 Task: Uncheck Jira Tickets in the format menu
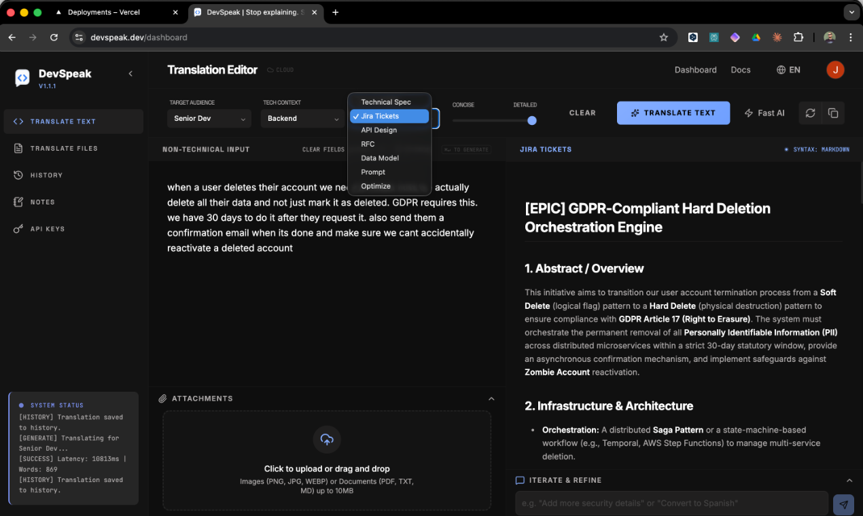click(x=389, y=115)
